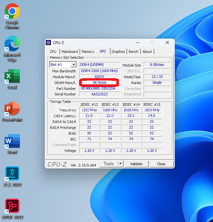Click the CPU-Z title bar app icon
This screenshot has width=213, height=222.
pyautogui.click(x=48, y=43)
